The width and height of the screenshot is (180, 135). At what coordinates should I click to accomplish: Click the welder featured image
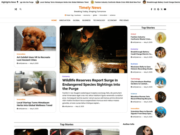pyautogui.click(x=93, y=49)
